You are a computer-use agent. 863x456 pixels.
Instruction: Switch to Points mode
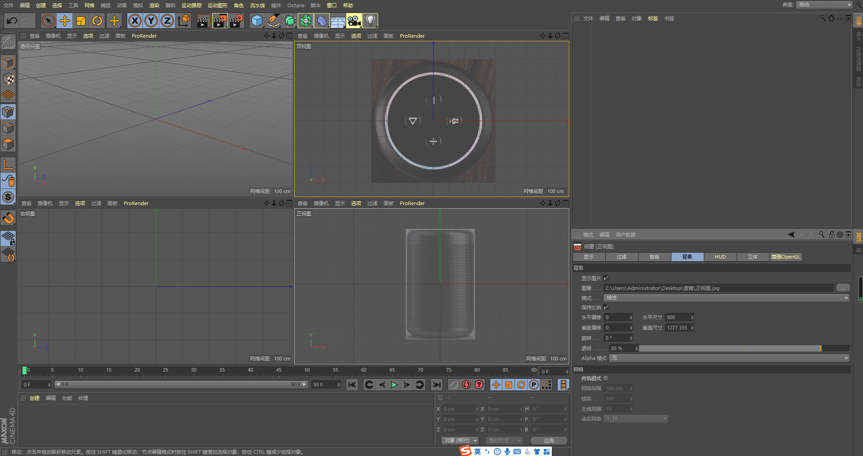pyautogui.click(x=8, y=112)
